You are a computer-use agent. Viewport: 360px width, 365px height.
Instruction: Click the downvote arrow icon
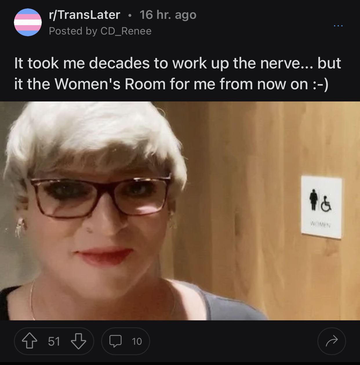click(79, 341)
